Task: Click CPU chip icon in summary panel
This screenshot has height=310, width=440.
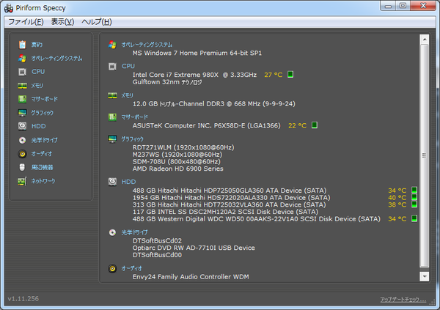Action: 112,67
